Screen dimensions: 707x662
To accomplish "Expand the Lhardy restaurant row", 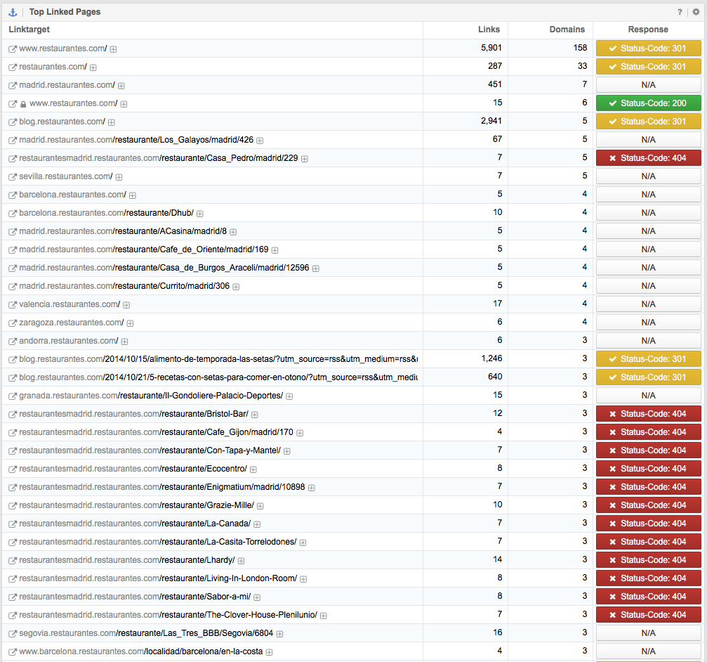I will [241, 561].
